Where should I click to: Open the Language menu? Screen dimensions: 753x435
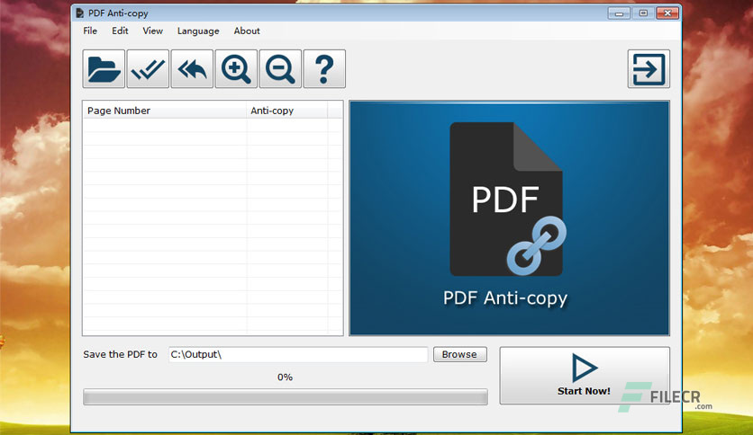[x=198, y=31]
